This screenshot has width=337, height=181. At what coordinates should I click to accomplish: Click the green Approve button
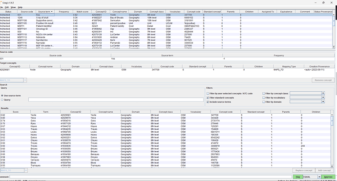pyautogui.click(x=328, y=177)
